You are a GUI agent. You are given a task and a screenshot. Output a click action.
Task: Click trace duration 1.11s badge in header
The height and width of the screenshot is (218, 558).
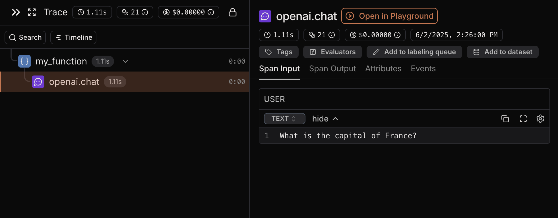[x=92, y=12]
